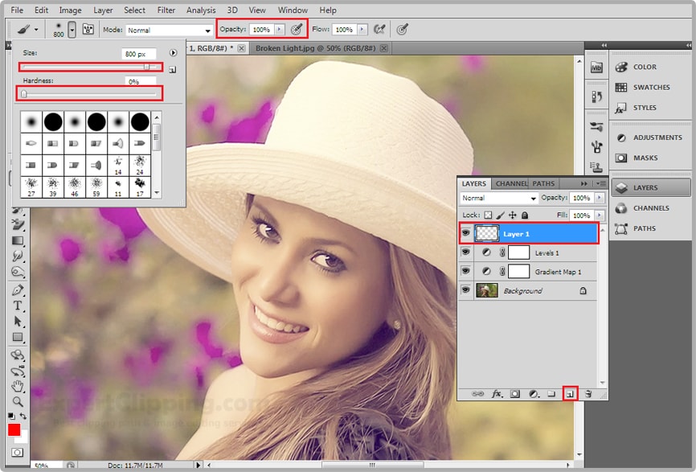Select the Type tool in toolbox

coord(18,306)
